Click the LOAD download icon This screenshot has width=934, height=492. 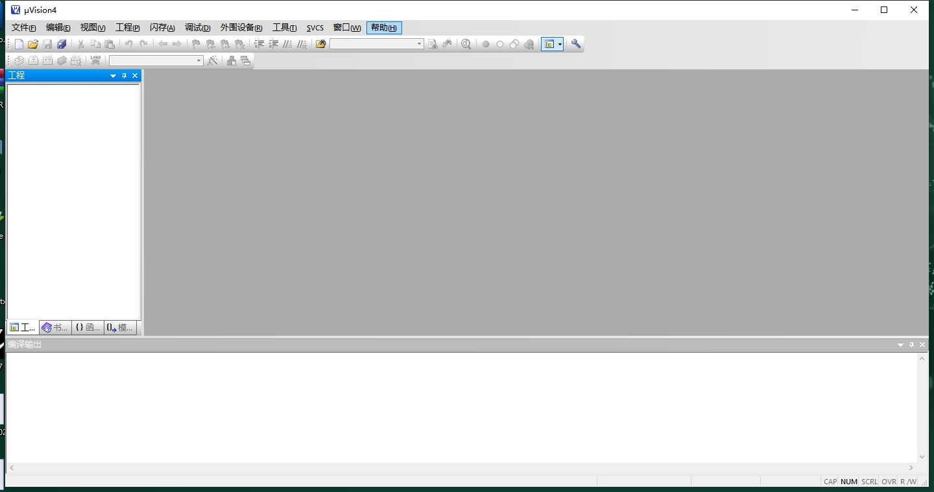coord(95,60)
